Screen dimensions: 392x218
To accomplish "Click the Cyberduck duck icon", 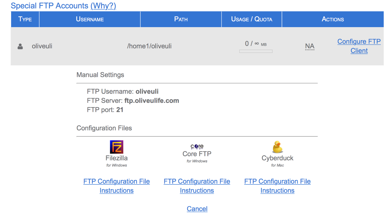I will [x=277, y=147].
